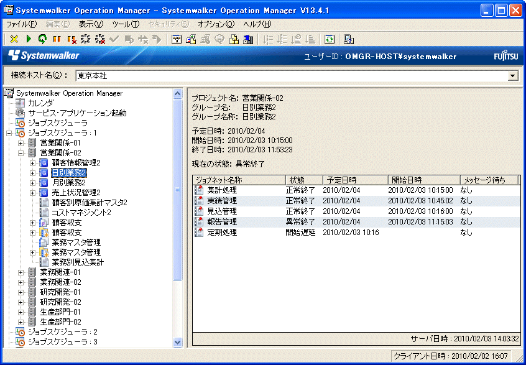Collapse the ジョブスケジューラ : 1 tree node
Viewport: 526px width, 365px height.
point(9,133)
